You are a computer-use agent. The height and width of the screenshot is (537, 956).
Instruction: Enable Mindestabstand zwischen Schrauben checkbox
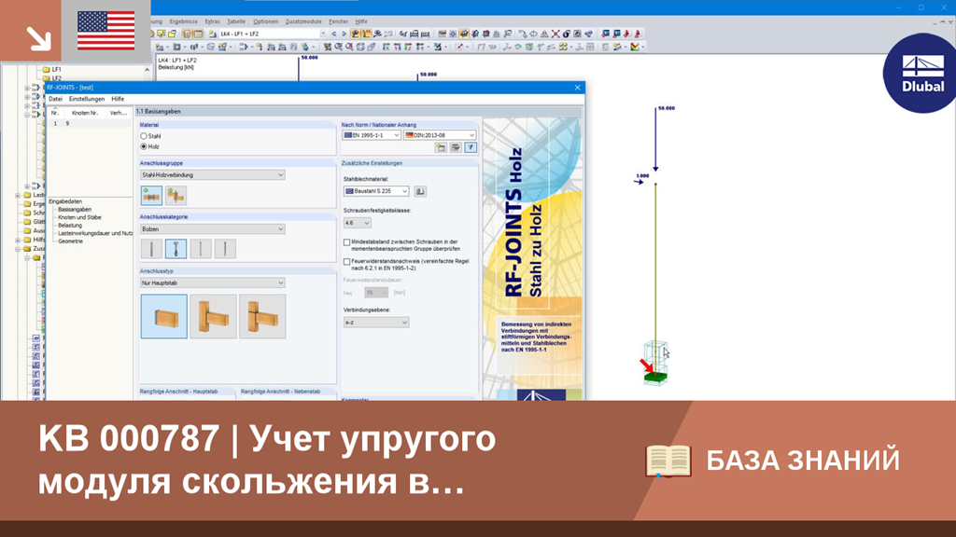pyautogui.click(x=347, y=242)
